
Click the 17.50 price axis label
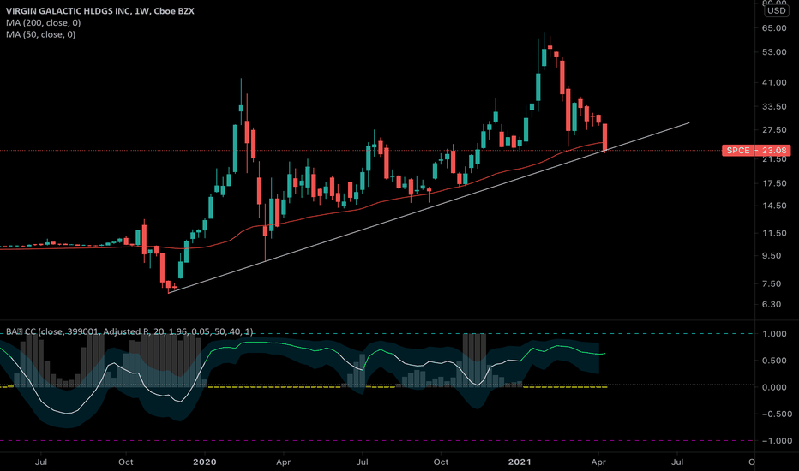coord(774,183)
